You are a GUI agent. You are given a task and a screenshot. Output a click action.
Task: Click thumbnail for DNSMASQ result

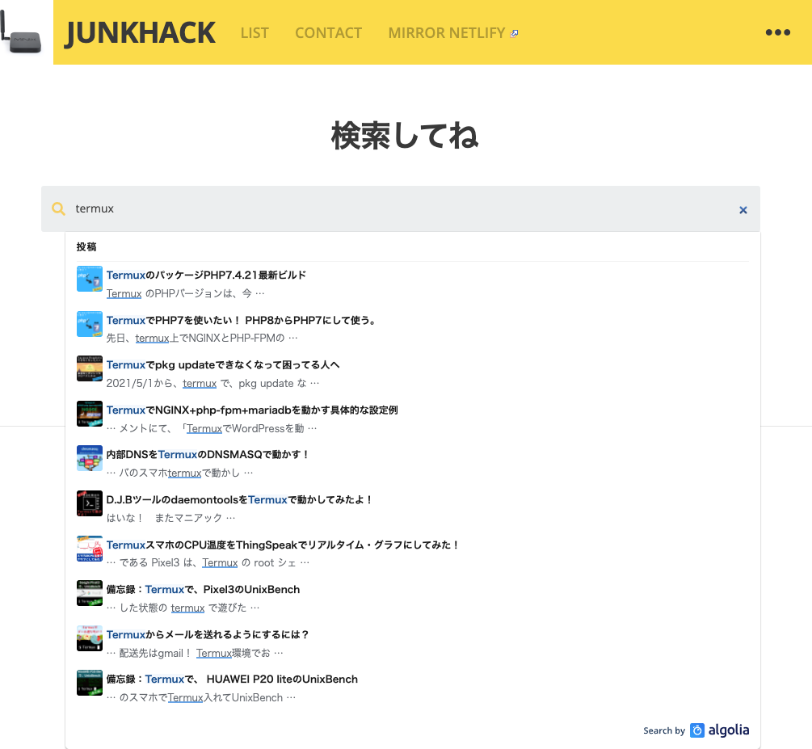pos(90,458)
